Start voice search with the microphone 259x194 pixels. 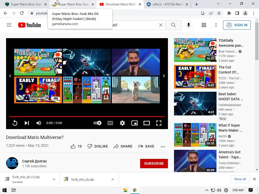[x=189, y=25]
